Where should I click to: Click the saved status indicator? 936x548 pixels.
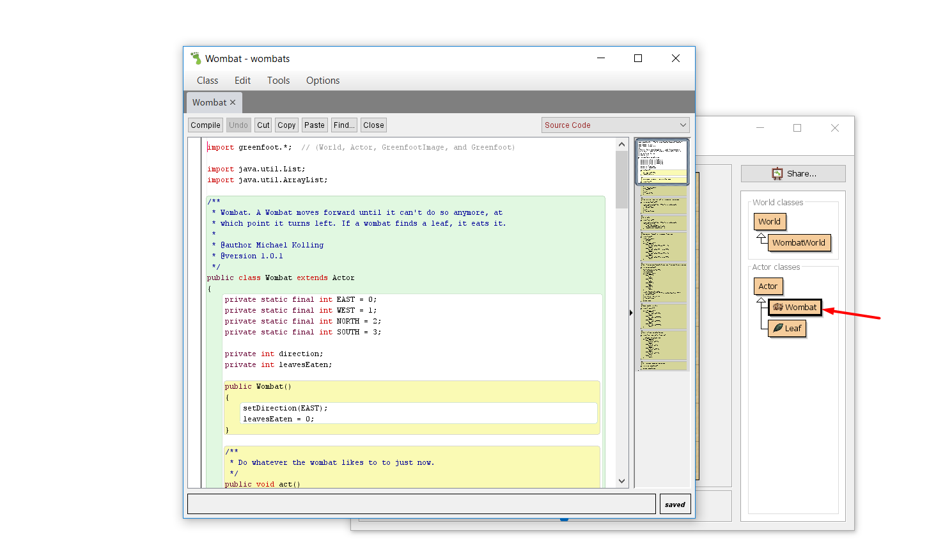tap(675, 505)
